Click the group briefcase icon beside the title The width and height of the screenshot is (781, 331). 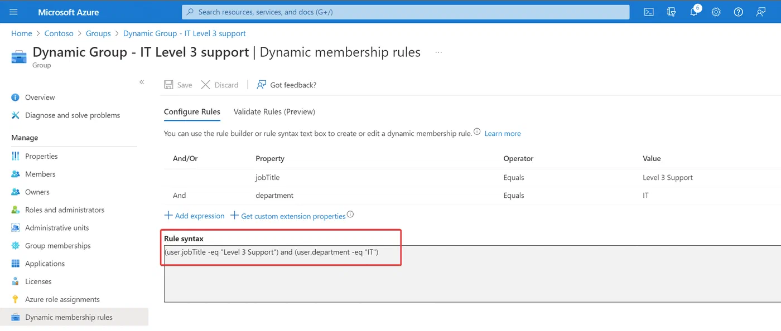[19, 56]
